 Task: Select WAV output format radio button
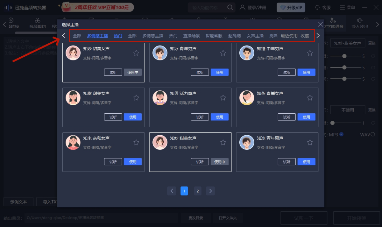(373, 134)
